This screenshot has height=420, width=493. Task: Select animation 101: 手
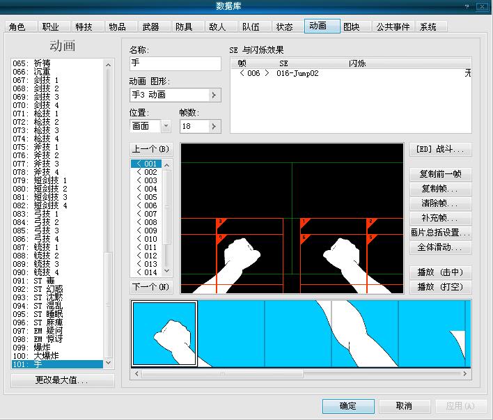click(x=57, y=364)
